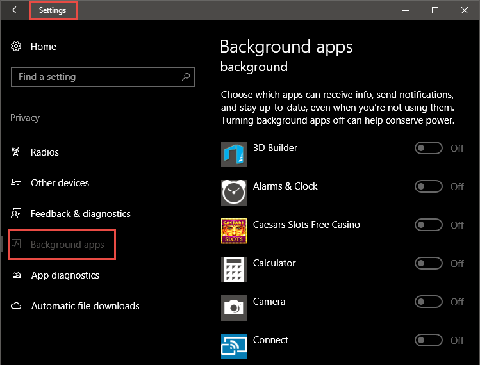Image resolution: width=480 pixels, height=365 pixels.
Task: Open Automatic file downloads label
Action: (x=85, y=306)
